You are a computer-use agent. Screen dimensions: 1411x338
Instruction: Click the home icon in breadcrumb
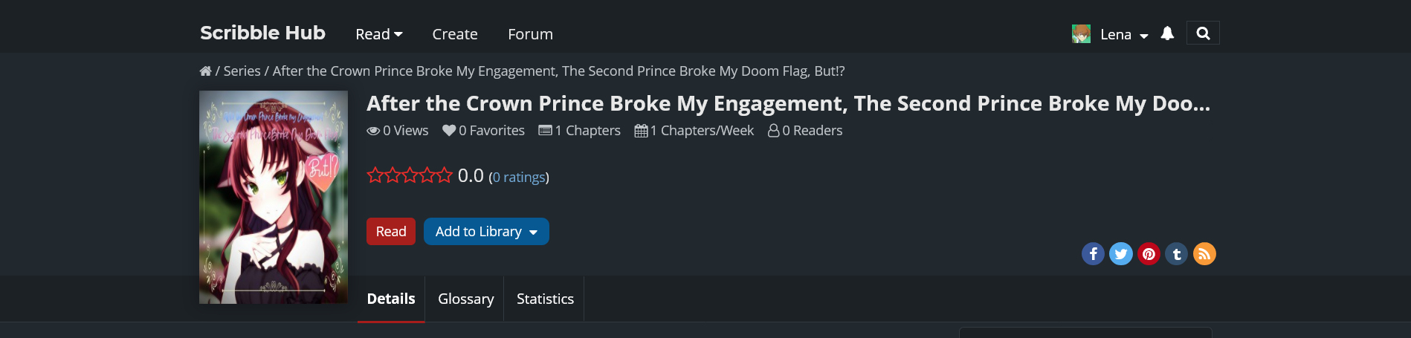205,71
